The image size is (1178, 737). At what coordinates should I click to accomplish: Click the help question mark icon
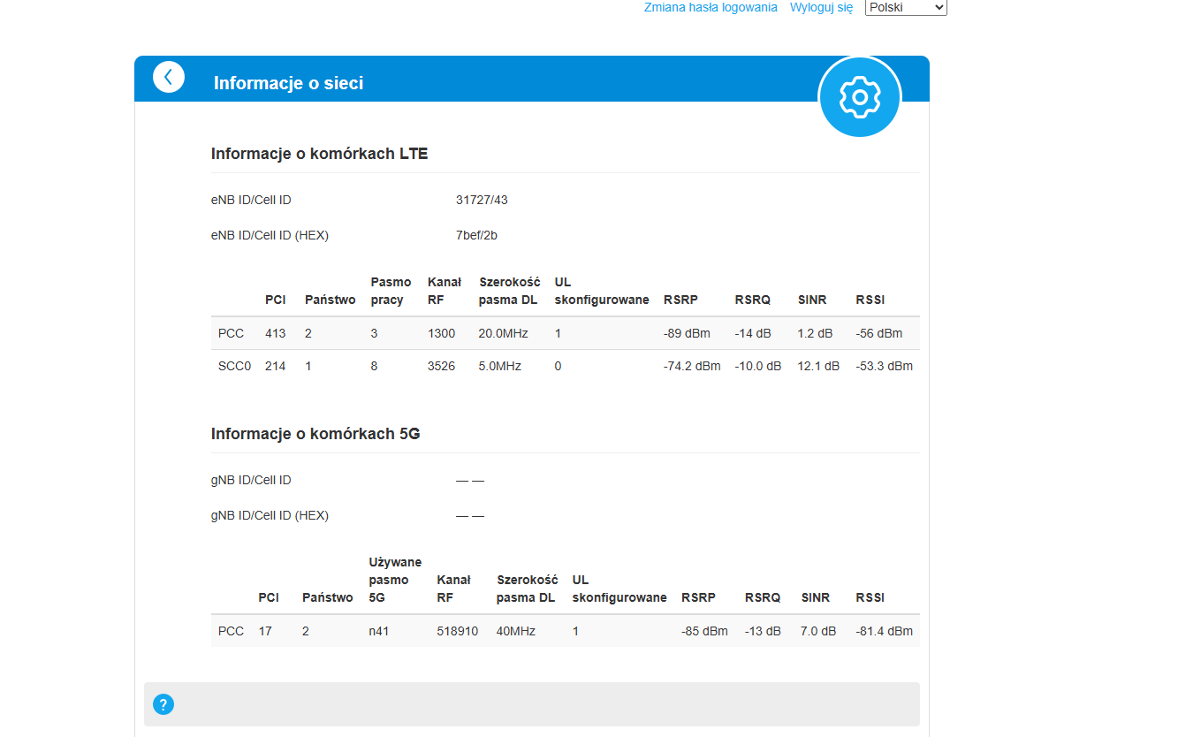[163, 704]
